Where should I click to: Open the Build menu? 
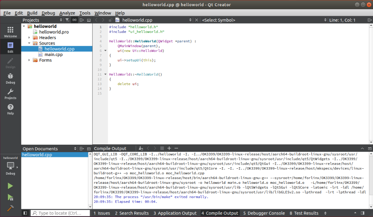pos(32,13)
